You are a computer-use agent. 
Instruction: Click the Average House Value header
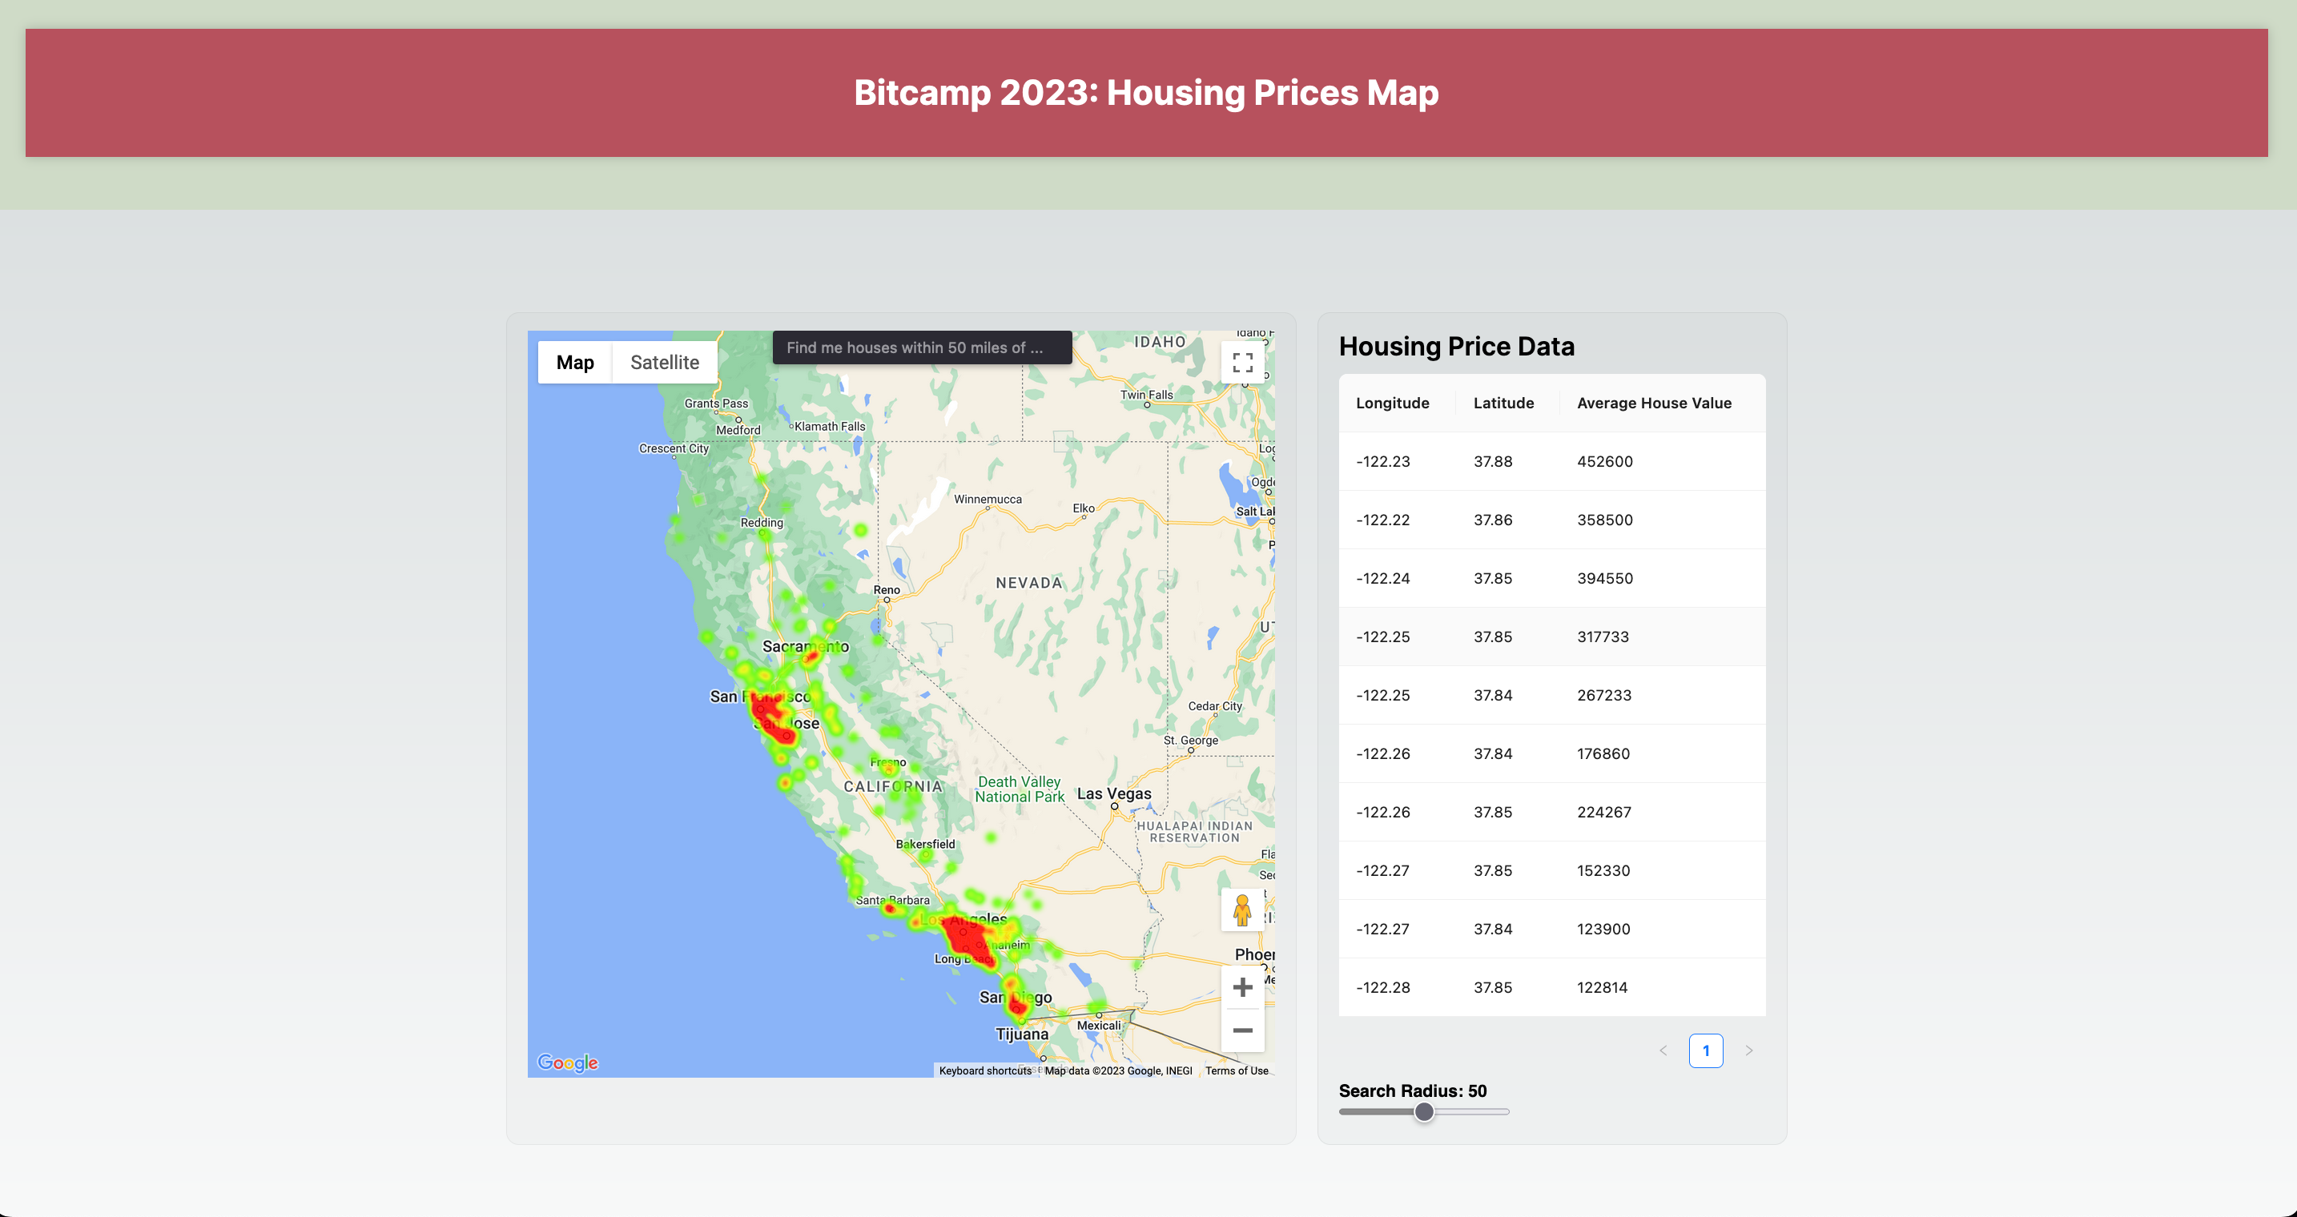(x=1653, y=403)
